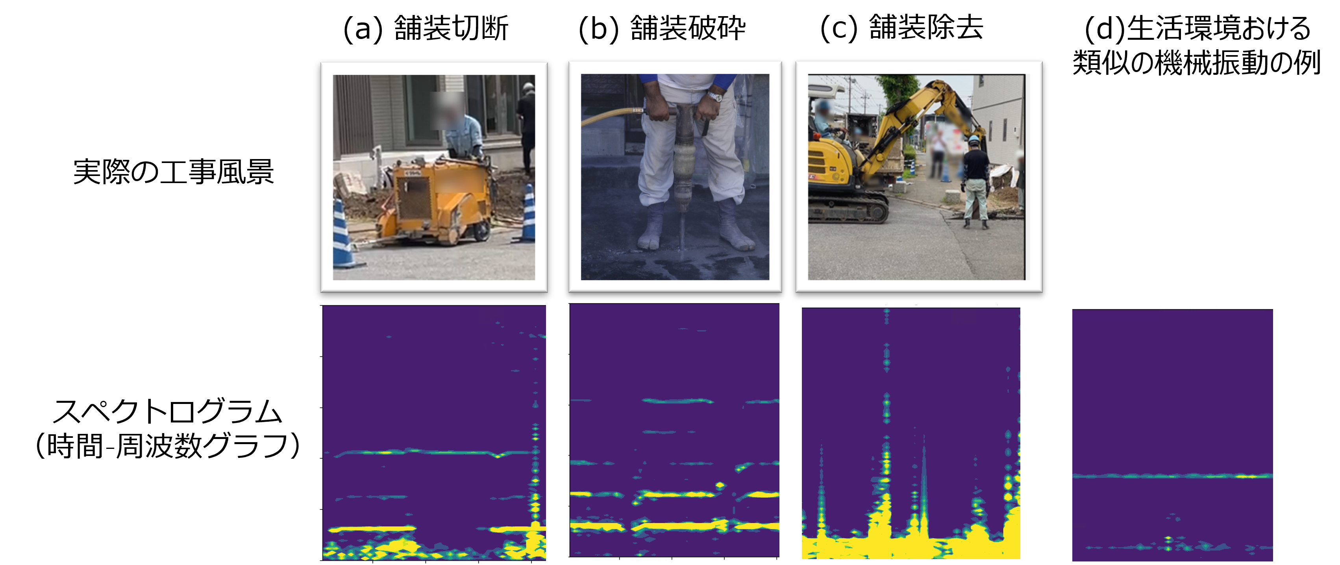Click the excavator pavement removal photo (c)
This screenshot has width=1340, height=565.
[919, 177]
